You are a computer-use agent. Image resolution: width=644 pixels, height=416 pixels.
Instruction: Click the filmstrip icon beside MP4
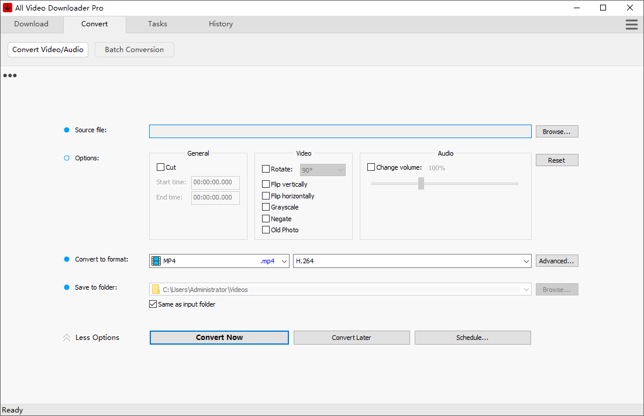[156, 260]
